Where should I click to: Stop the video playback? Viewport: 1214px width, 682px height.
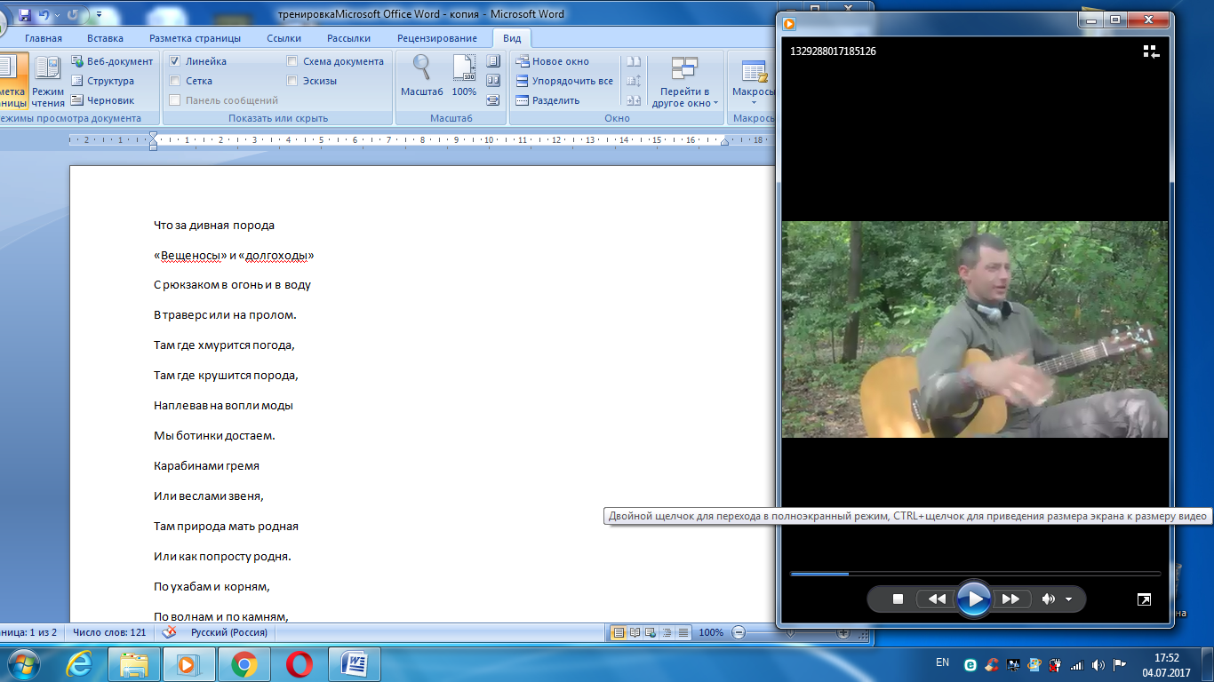898,599
